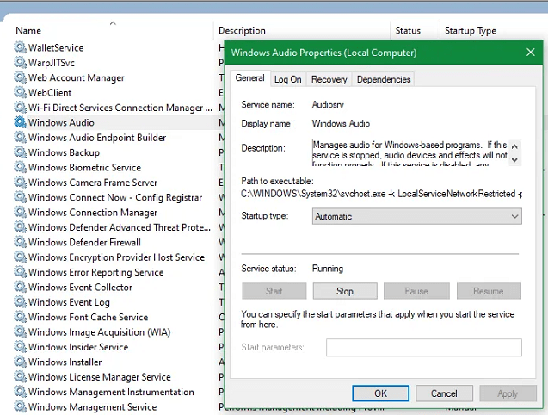Click the svchost.exe executable path text

tap(381, 194)
